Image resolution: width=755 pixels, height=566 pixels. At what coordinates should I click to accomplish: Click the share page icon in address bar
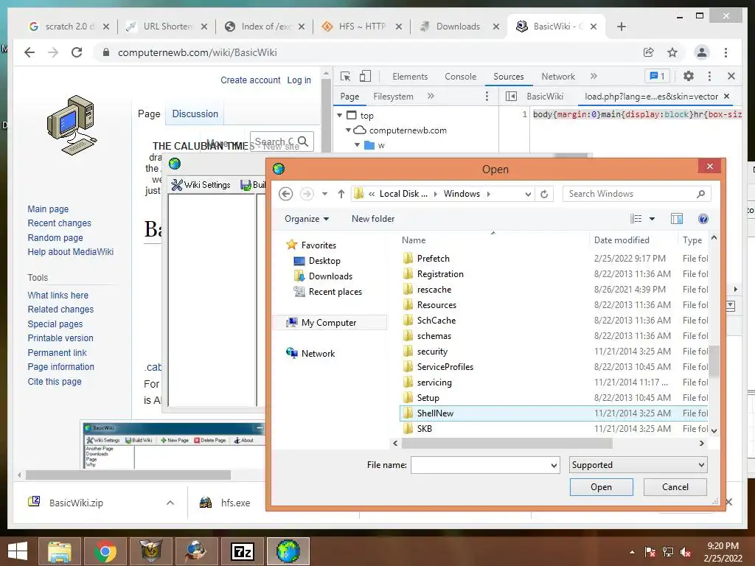[649, 52]
